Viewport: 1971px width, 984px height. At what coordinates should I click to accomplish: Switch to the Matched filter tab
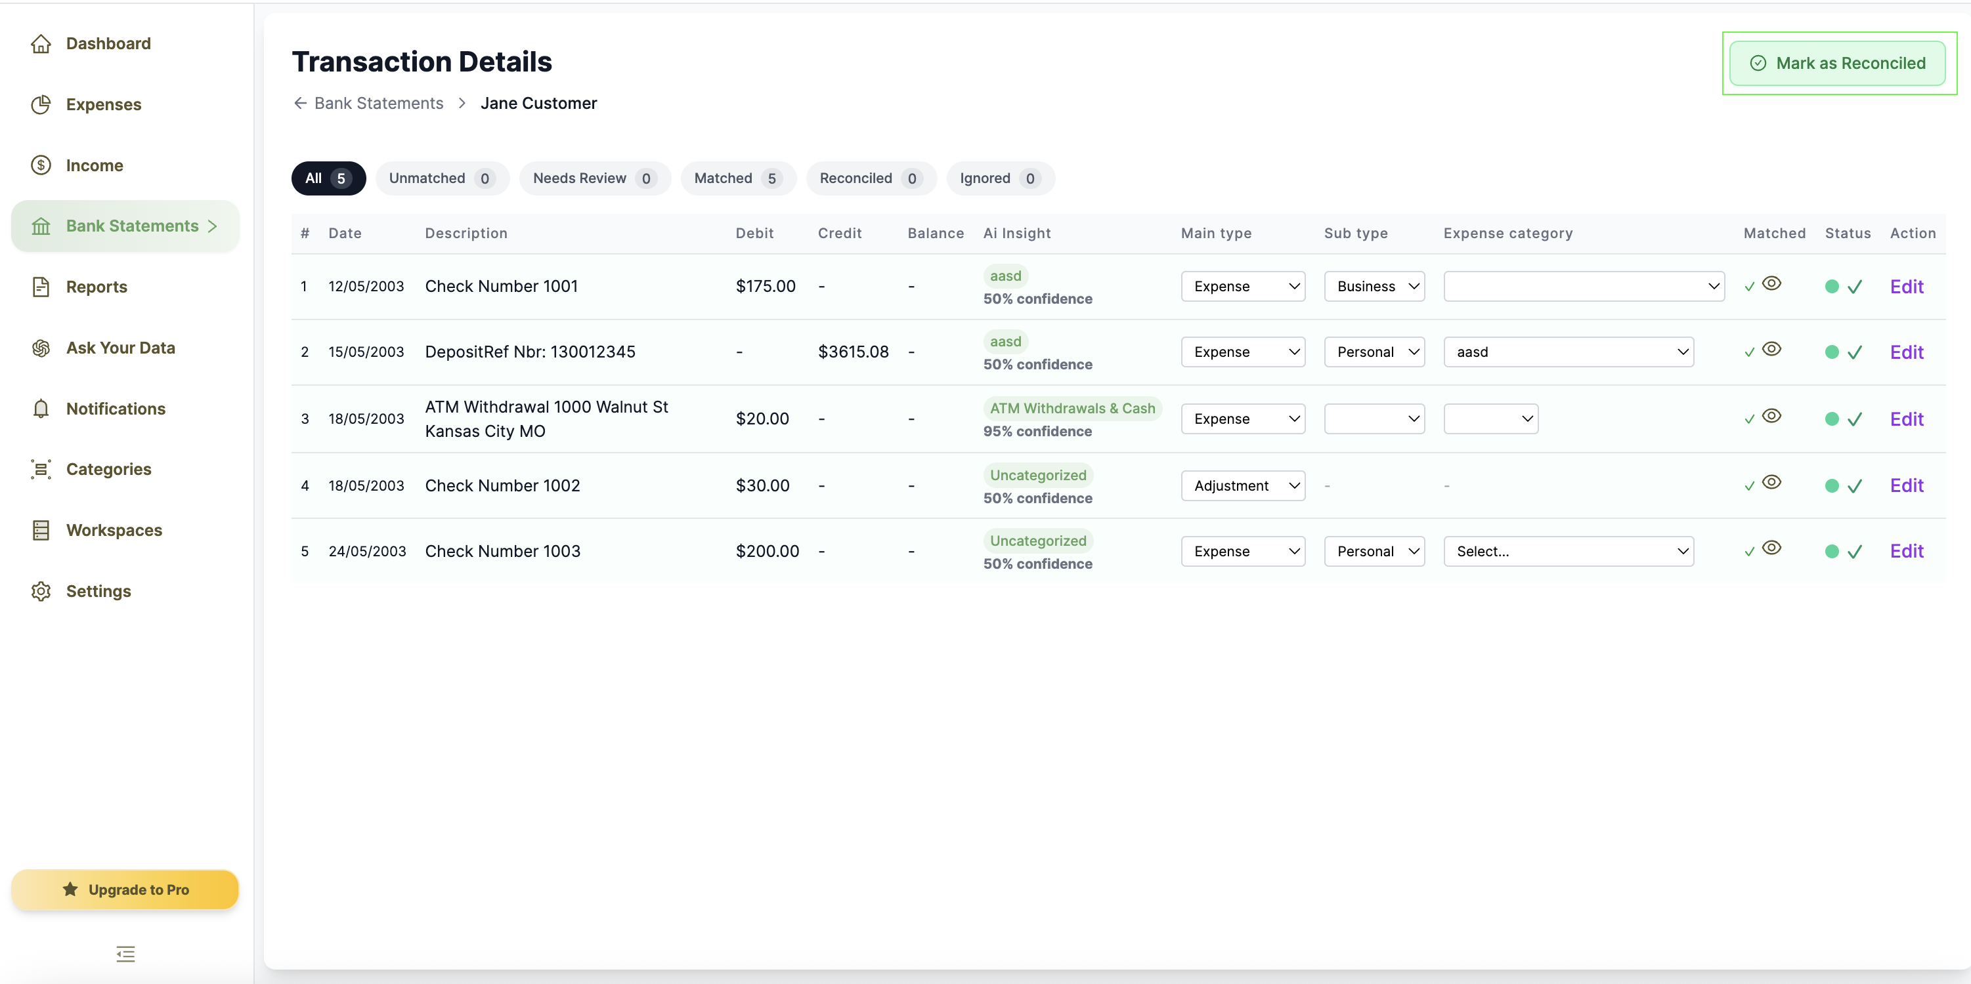[737, 178]
